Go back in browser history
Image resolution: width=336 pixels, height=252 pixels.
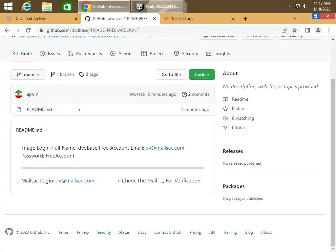7,30
